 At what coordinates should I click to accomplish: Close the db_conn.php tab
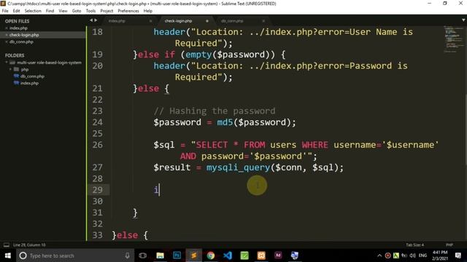click(263, 21)
